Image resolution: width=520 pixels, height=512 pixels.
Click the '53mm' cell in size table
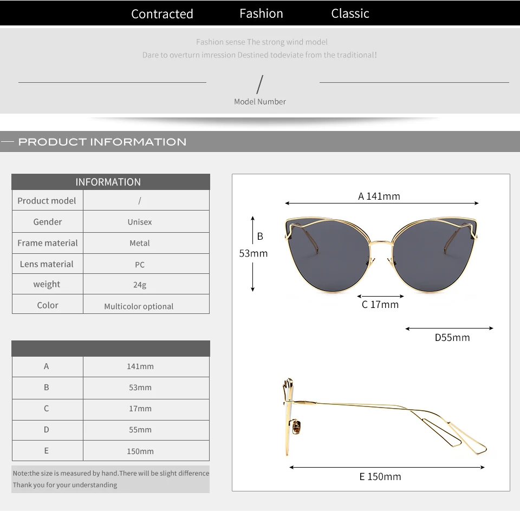tap(146, 388)
